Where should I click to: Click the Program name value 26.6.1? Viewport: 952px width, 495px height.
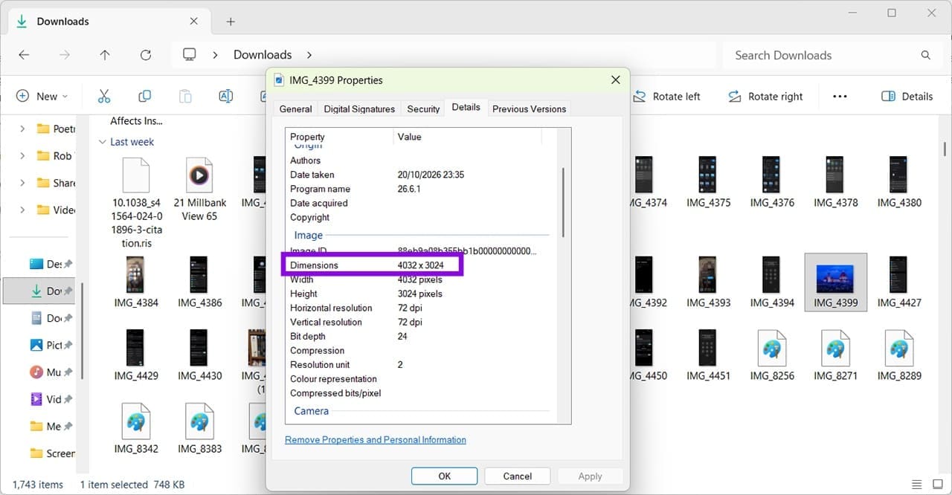409,189
